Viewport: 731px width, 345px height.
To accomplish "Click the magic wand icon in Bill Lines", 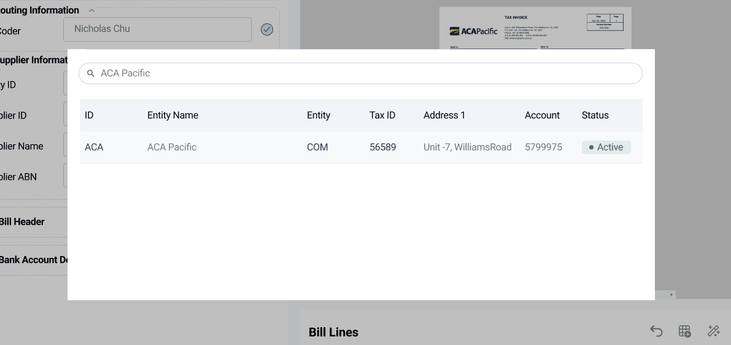I will pyautogui.click(x=714, y=331).
